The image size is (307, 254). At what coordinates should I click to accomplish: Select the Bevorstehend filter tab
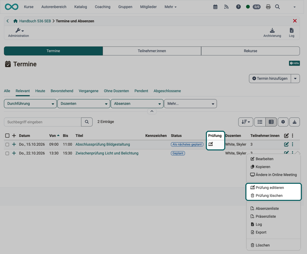pyautogui.click(x=62, y=91)
